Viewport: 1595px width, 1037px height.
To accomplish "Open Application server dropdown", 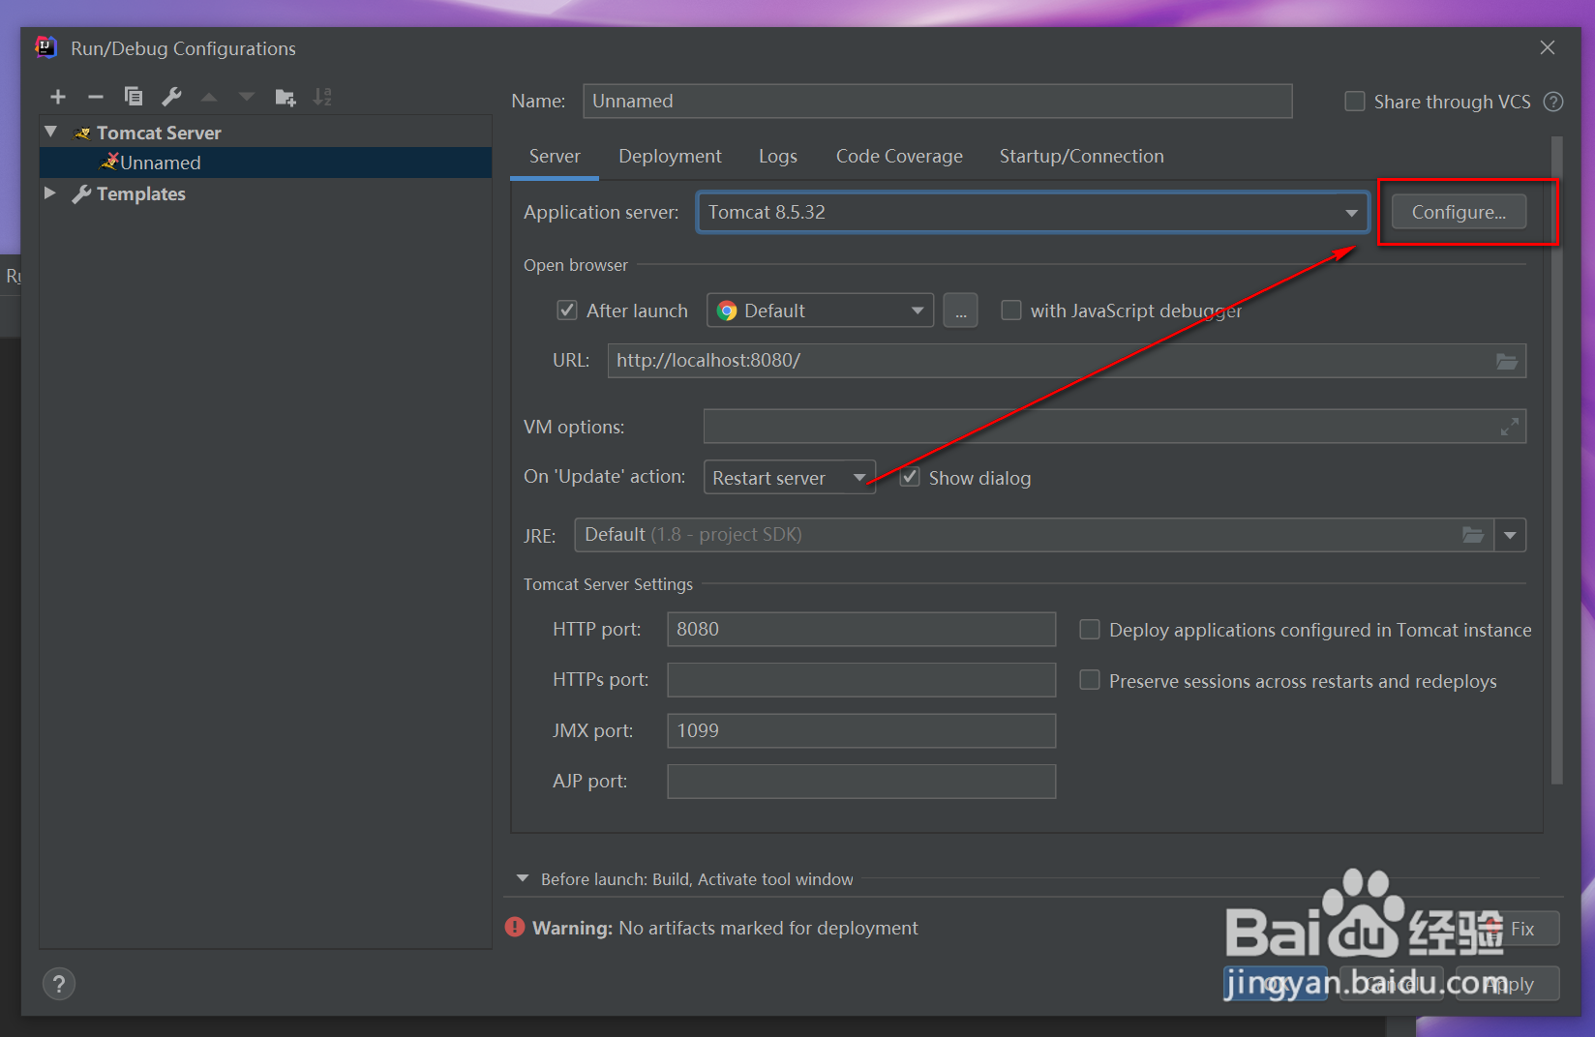I will (x=1032, y=212).
